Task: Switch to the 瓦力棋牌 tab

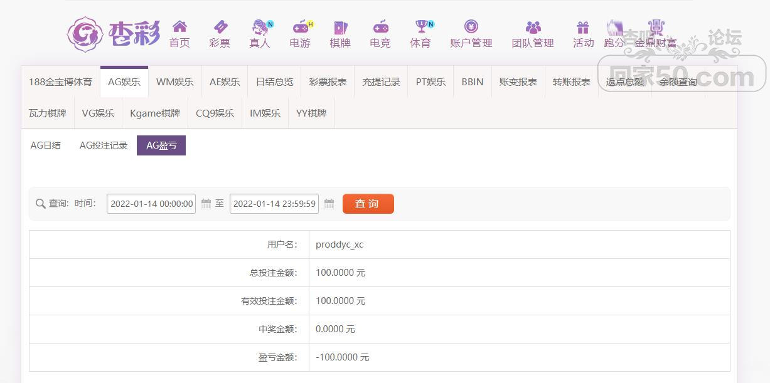Action: coord(48,113)
